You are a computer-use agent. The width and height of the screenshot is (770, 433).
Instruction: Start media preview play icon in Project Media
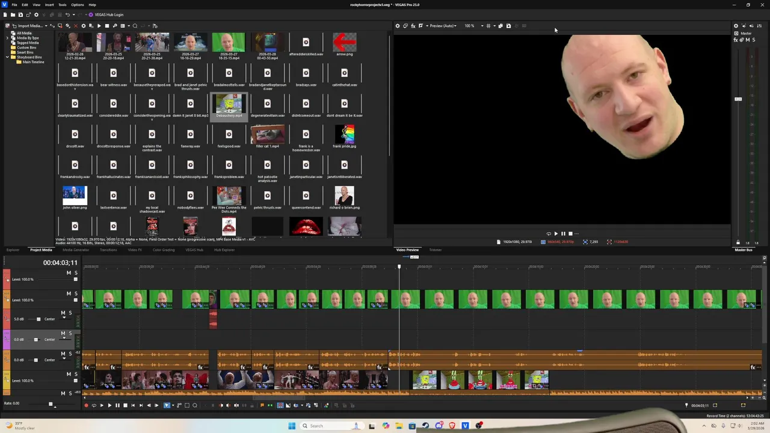(x=99, y=26)
